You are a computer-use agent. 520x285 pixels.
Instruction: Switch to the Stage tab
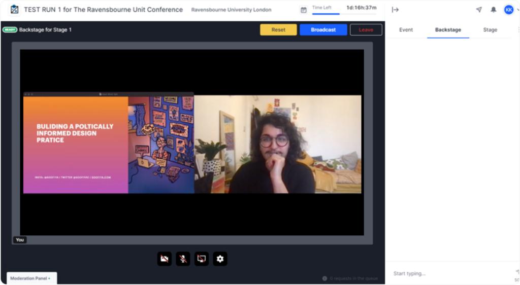[490, 30]
